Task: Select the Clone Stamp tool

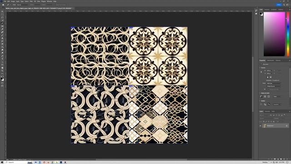Action: [2, 38]
